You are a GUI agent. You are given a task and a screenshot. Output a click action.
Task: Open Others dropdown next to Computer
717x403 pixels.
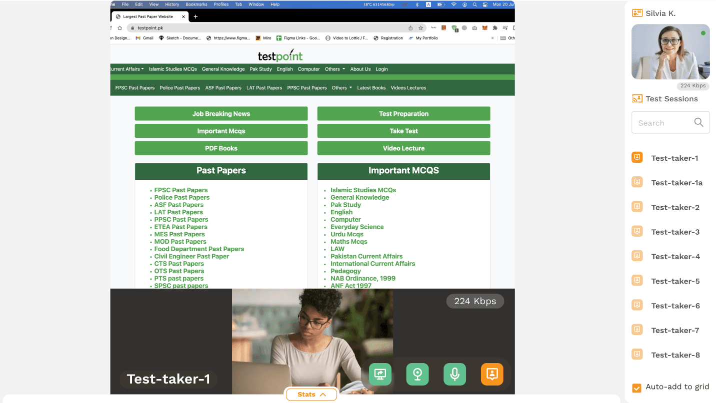(335, 69)
